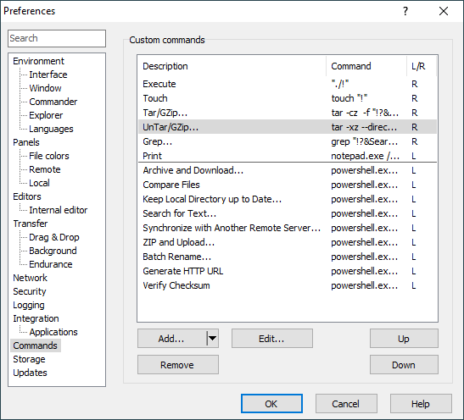Click the Add... button
The image size is (464, 420).
pyautogui.click(x=172, y=339)
